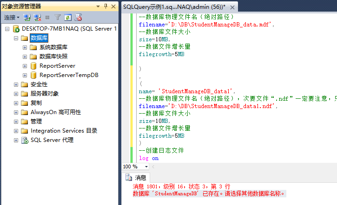Collapse the DESKTOP-7MB1NAQ server node
337x205 pixels.
(7, 29)
